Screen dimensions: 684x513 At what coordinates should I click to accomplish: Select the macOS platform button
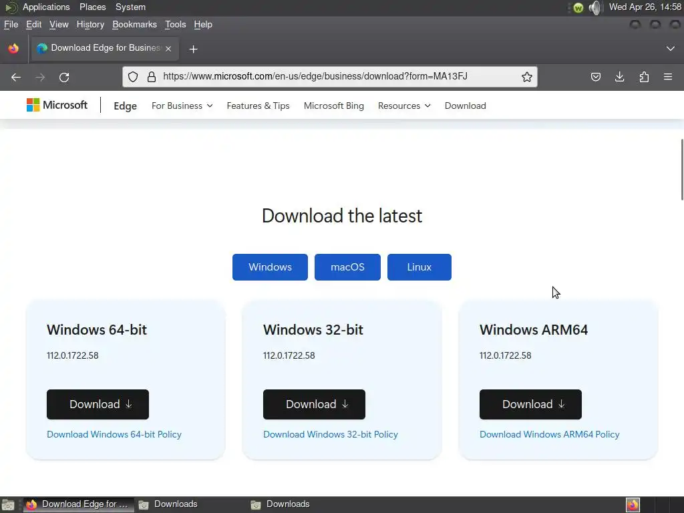tap(347, 267)
